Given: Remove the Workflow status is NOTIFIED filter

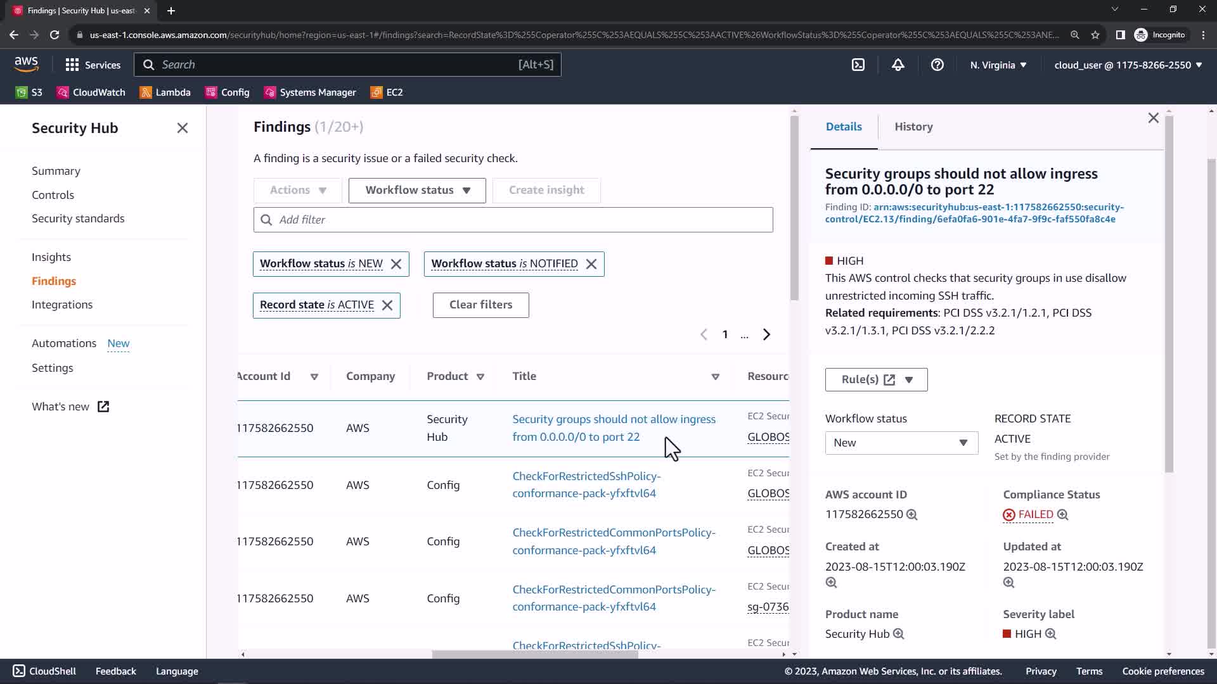Looking at the screenshot, I should click(x=591, y=264).
